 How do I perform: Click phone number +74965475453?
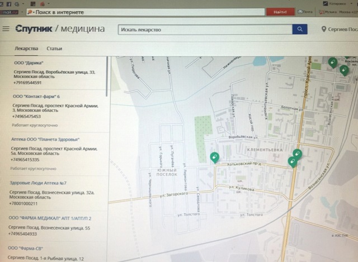click(x=26, y=116)
